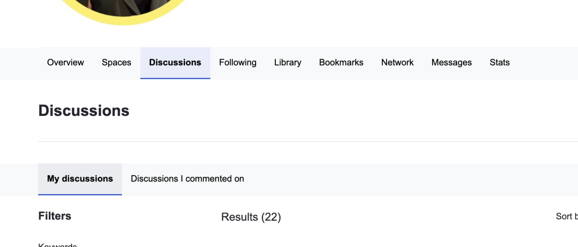
Task: Open the Sort by dropdown
Action: click(566, 216)
